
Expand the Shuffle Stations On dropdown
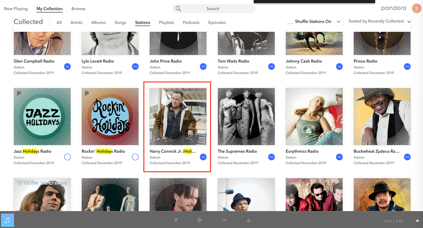[x=338, y=22]
